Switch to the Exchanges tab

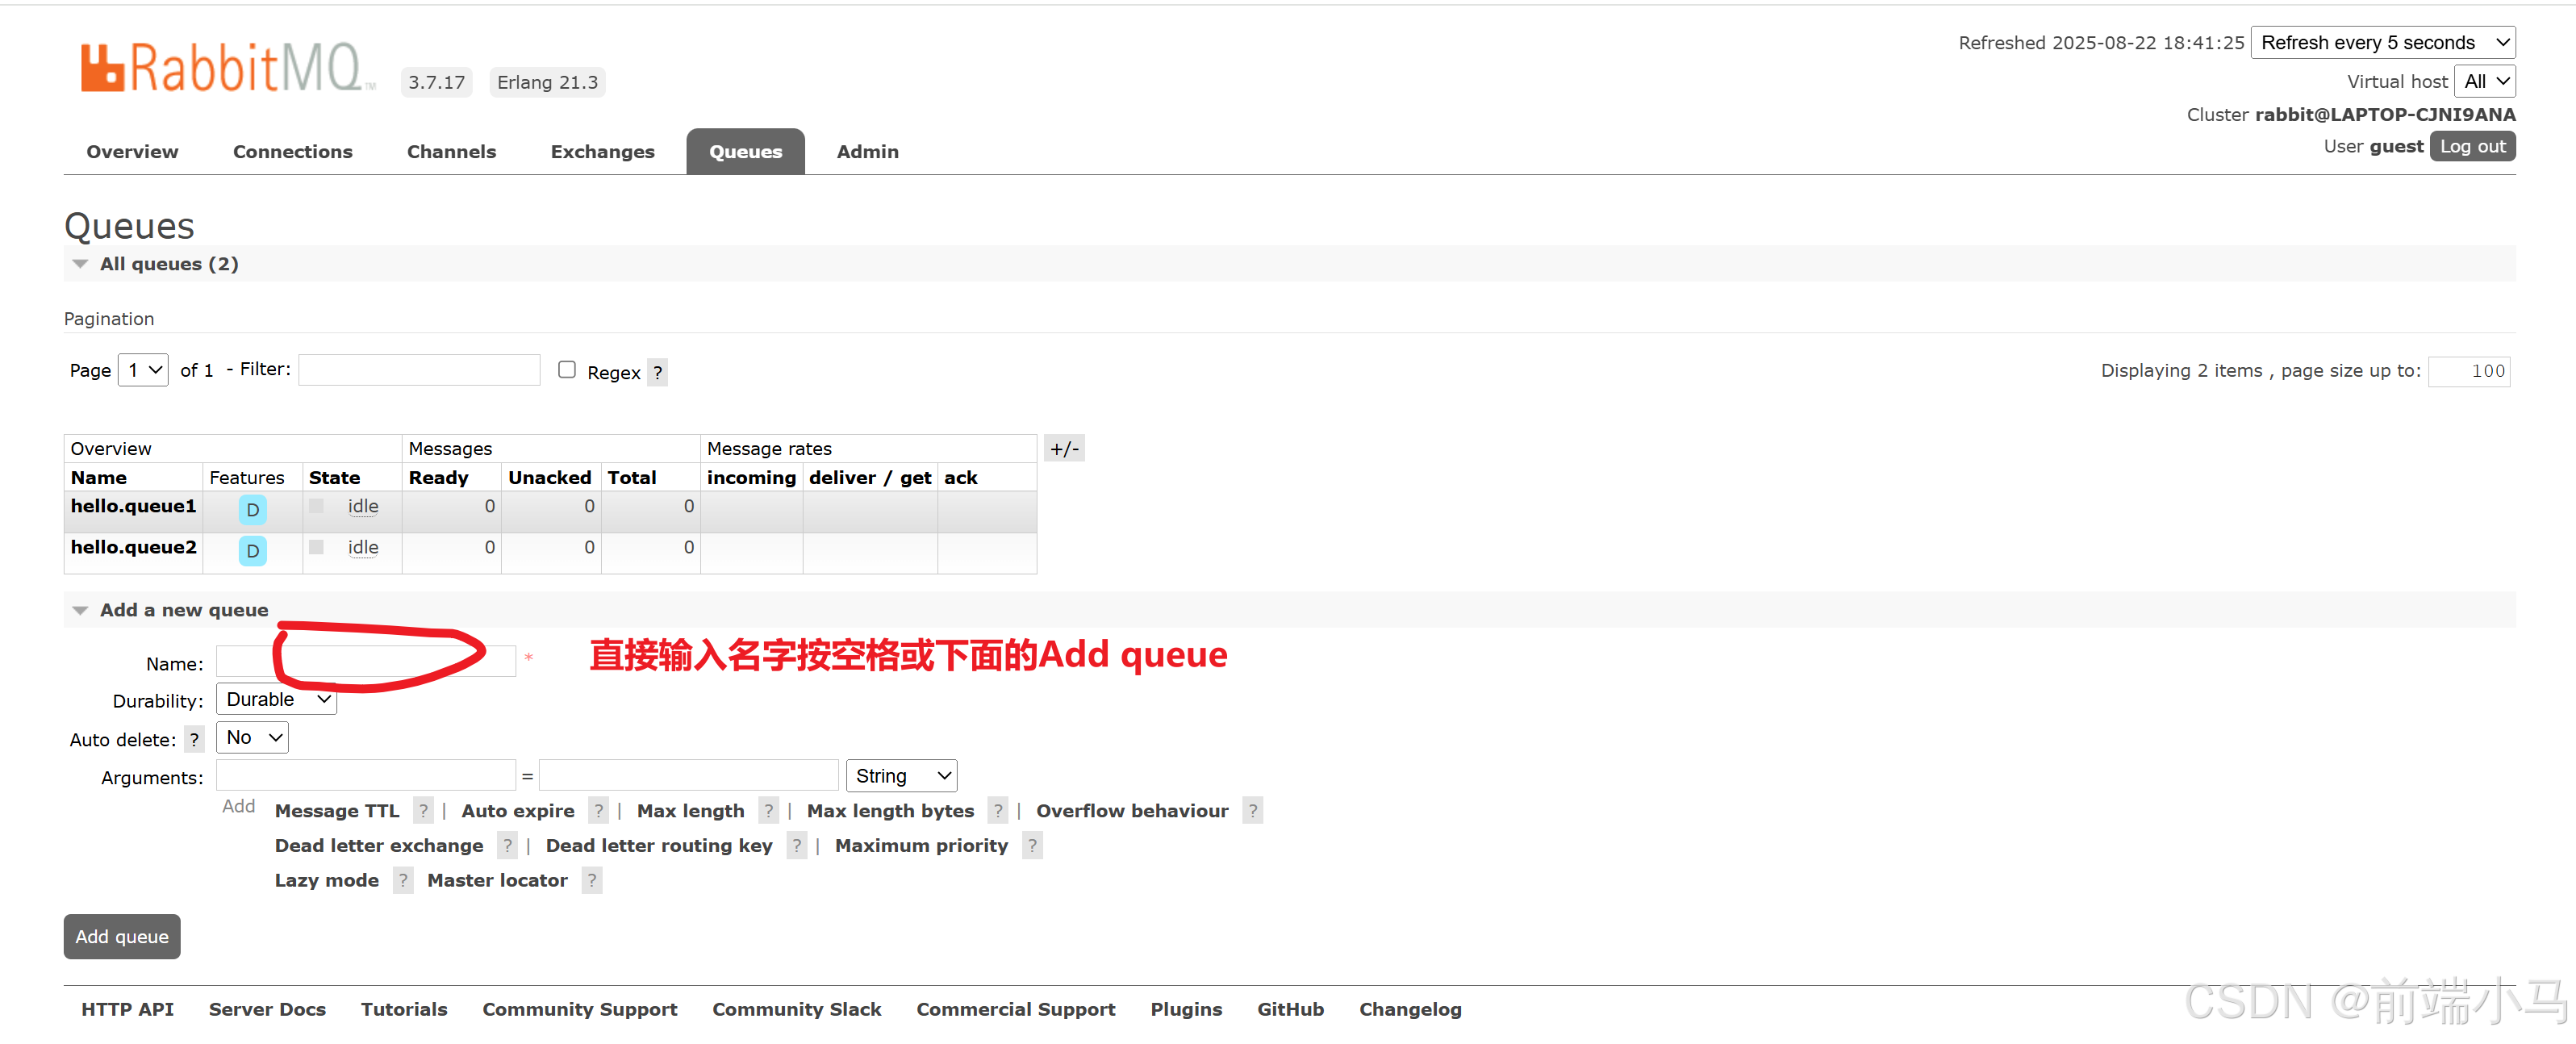tap(602, 152)
